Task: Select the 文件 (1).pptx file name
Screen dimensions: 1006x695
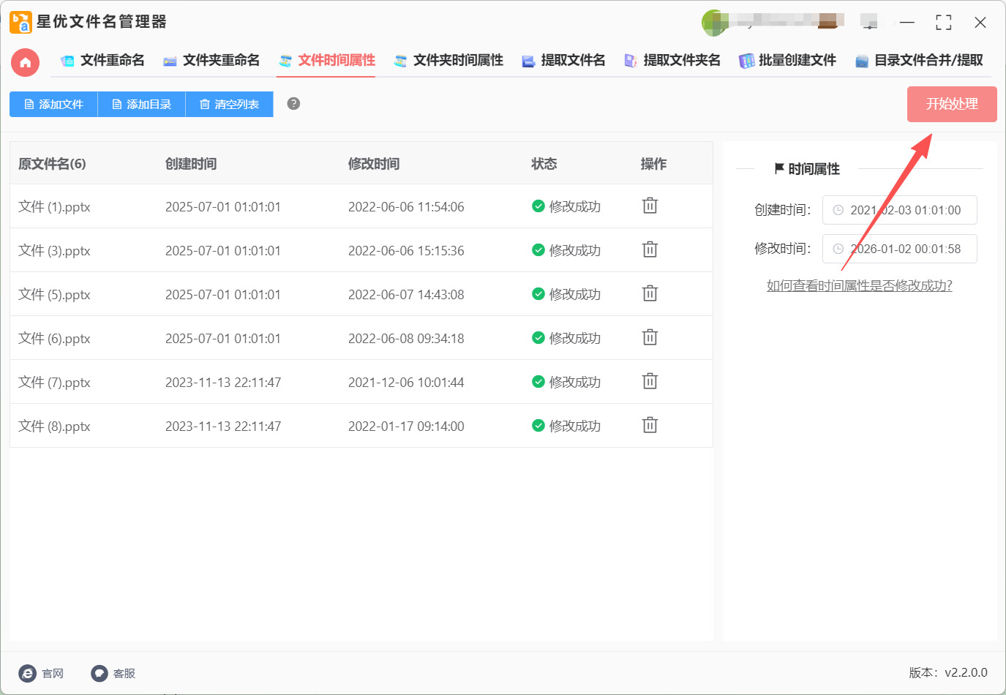Action: [x=54, y=207]
